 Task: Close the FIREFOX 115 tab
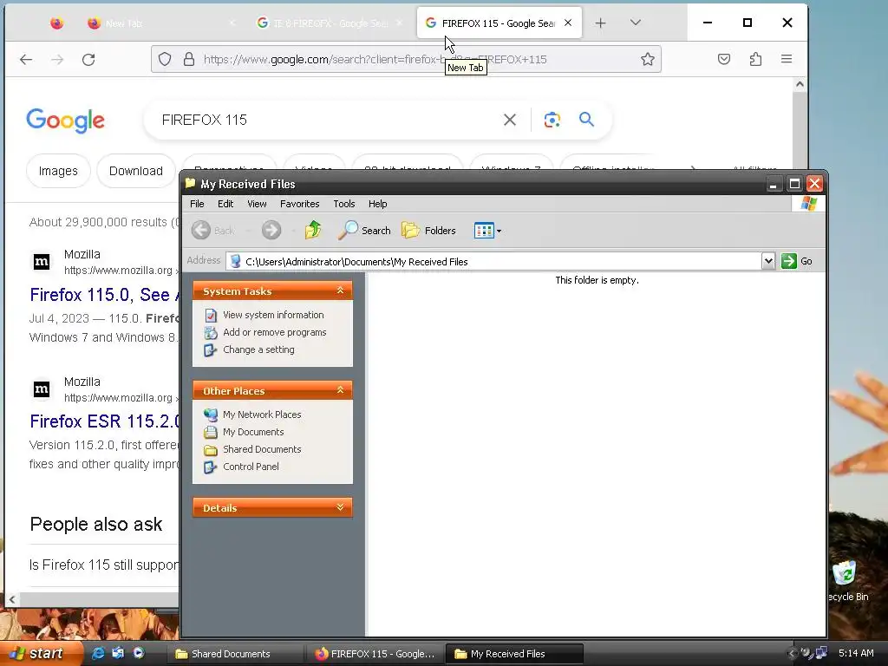point(568,23)
